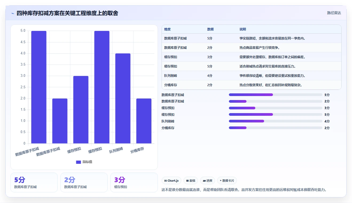
Task: Click the 队列削峰 progress bar at 4分
Action: [x=276, y=121]
